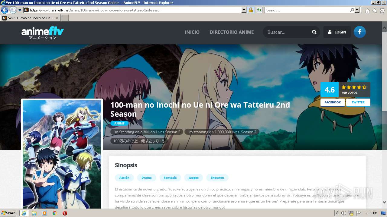
Task: Click the AF site favicon in address bar
Action: 26,10
